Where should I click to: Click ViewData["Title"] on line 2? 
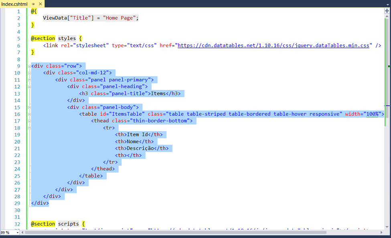point(68,18)
